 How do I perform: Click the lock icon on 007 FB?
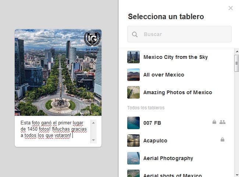pos(214,122)
